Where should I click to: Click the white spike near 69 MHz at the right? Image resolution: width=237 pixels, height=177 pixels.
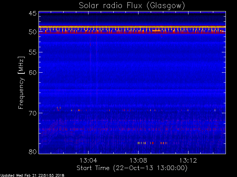[x=215, y=110]
